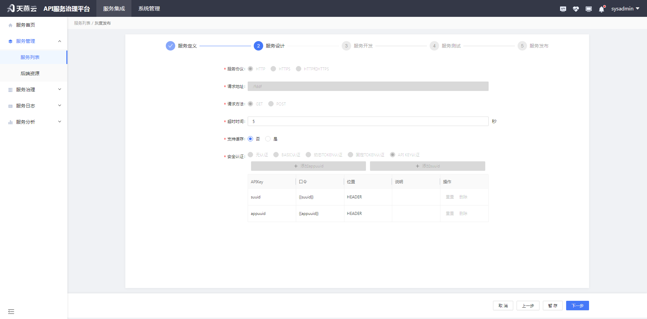Open the sysadmin account dropdown
This screenshot has height=319, width=647.
[x=625, y=8]
